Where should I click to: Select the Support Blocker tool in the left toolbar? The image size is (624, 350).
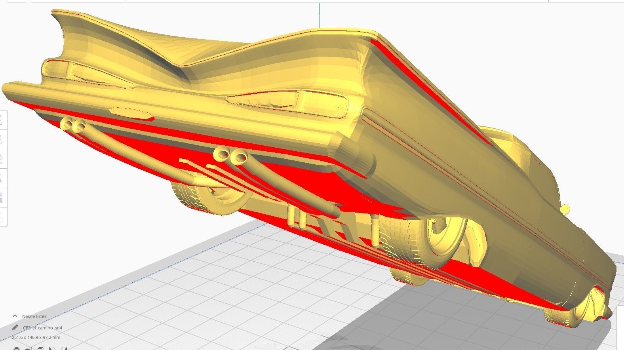click(3, 216)
